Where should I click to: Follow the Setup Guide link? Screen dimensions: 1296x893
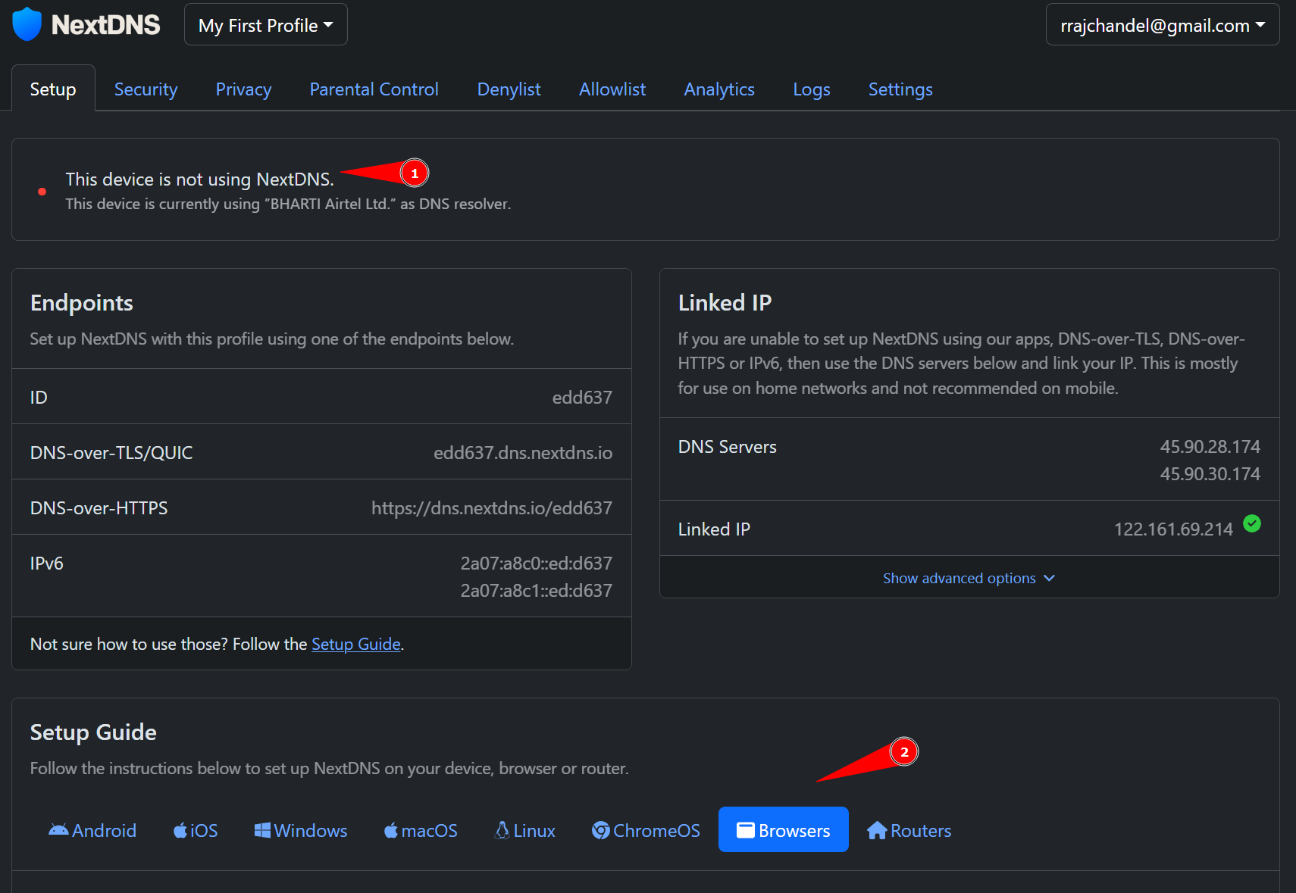click(356, 644)
